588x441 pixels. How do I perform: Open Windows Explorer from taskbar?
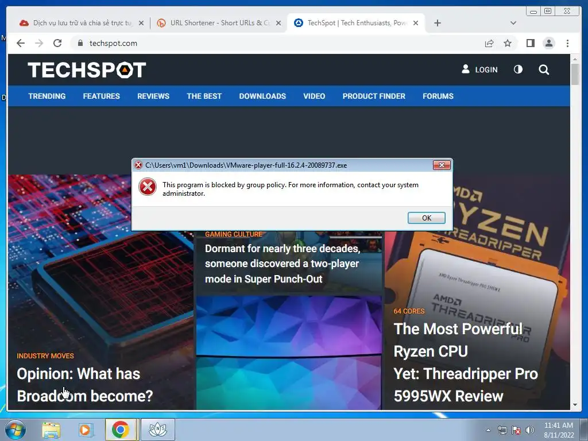pyautogui.click(x=51, y=430)
